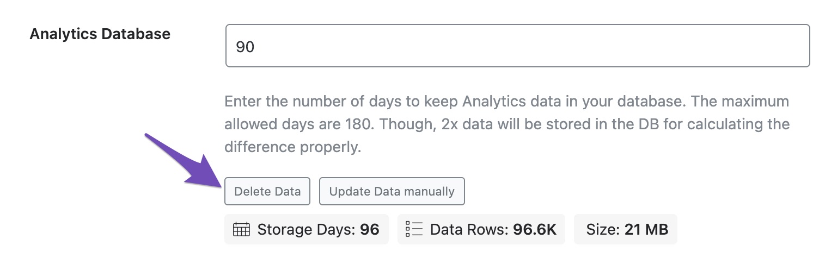Click the description text about maximum days
The height and width of the screenshot is (264, 819).
click(x=507, y=124)
